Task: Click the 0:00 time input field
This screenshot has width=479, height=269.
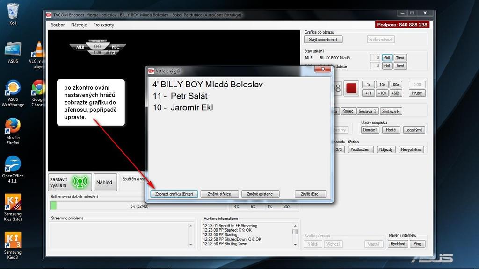Action: tap(417, 85)
